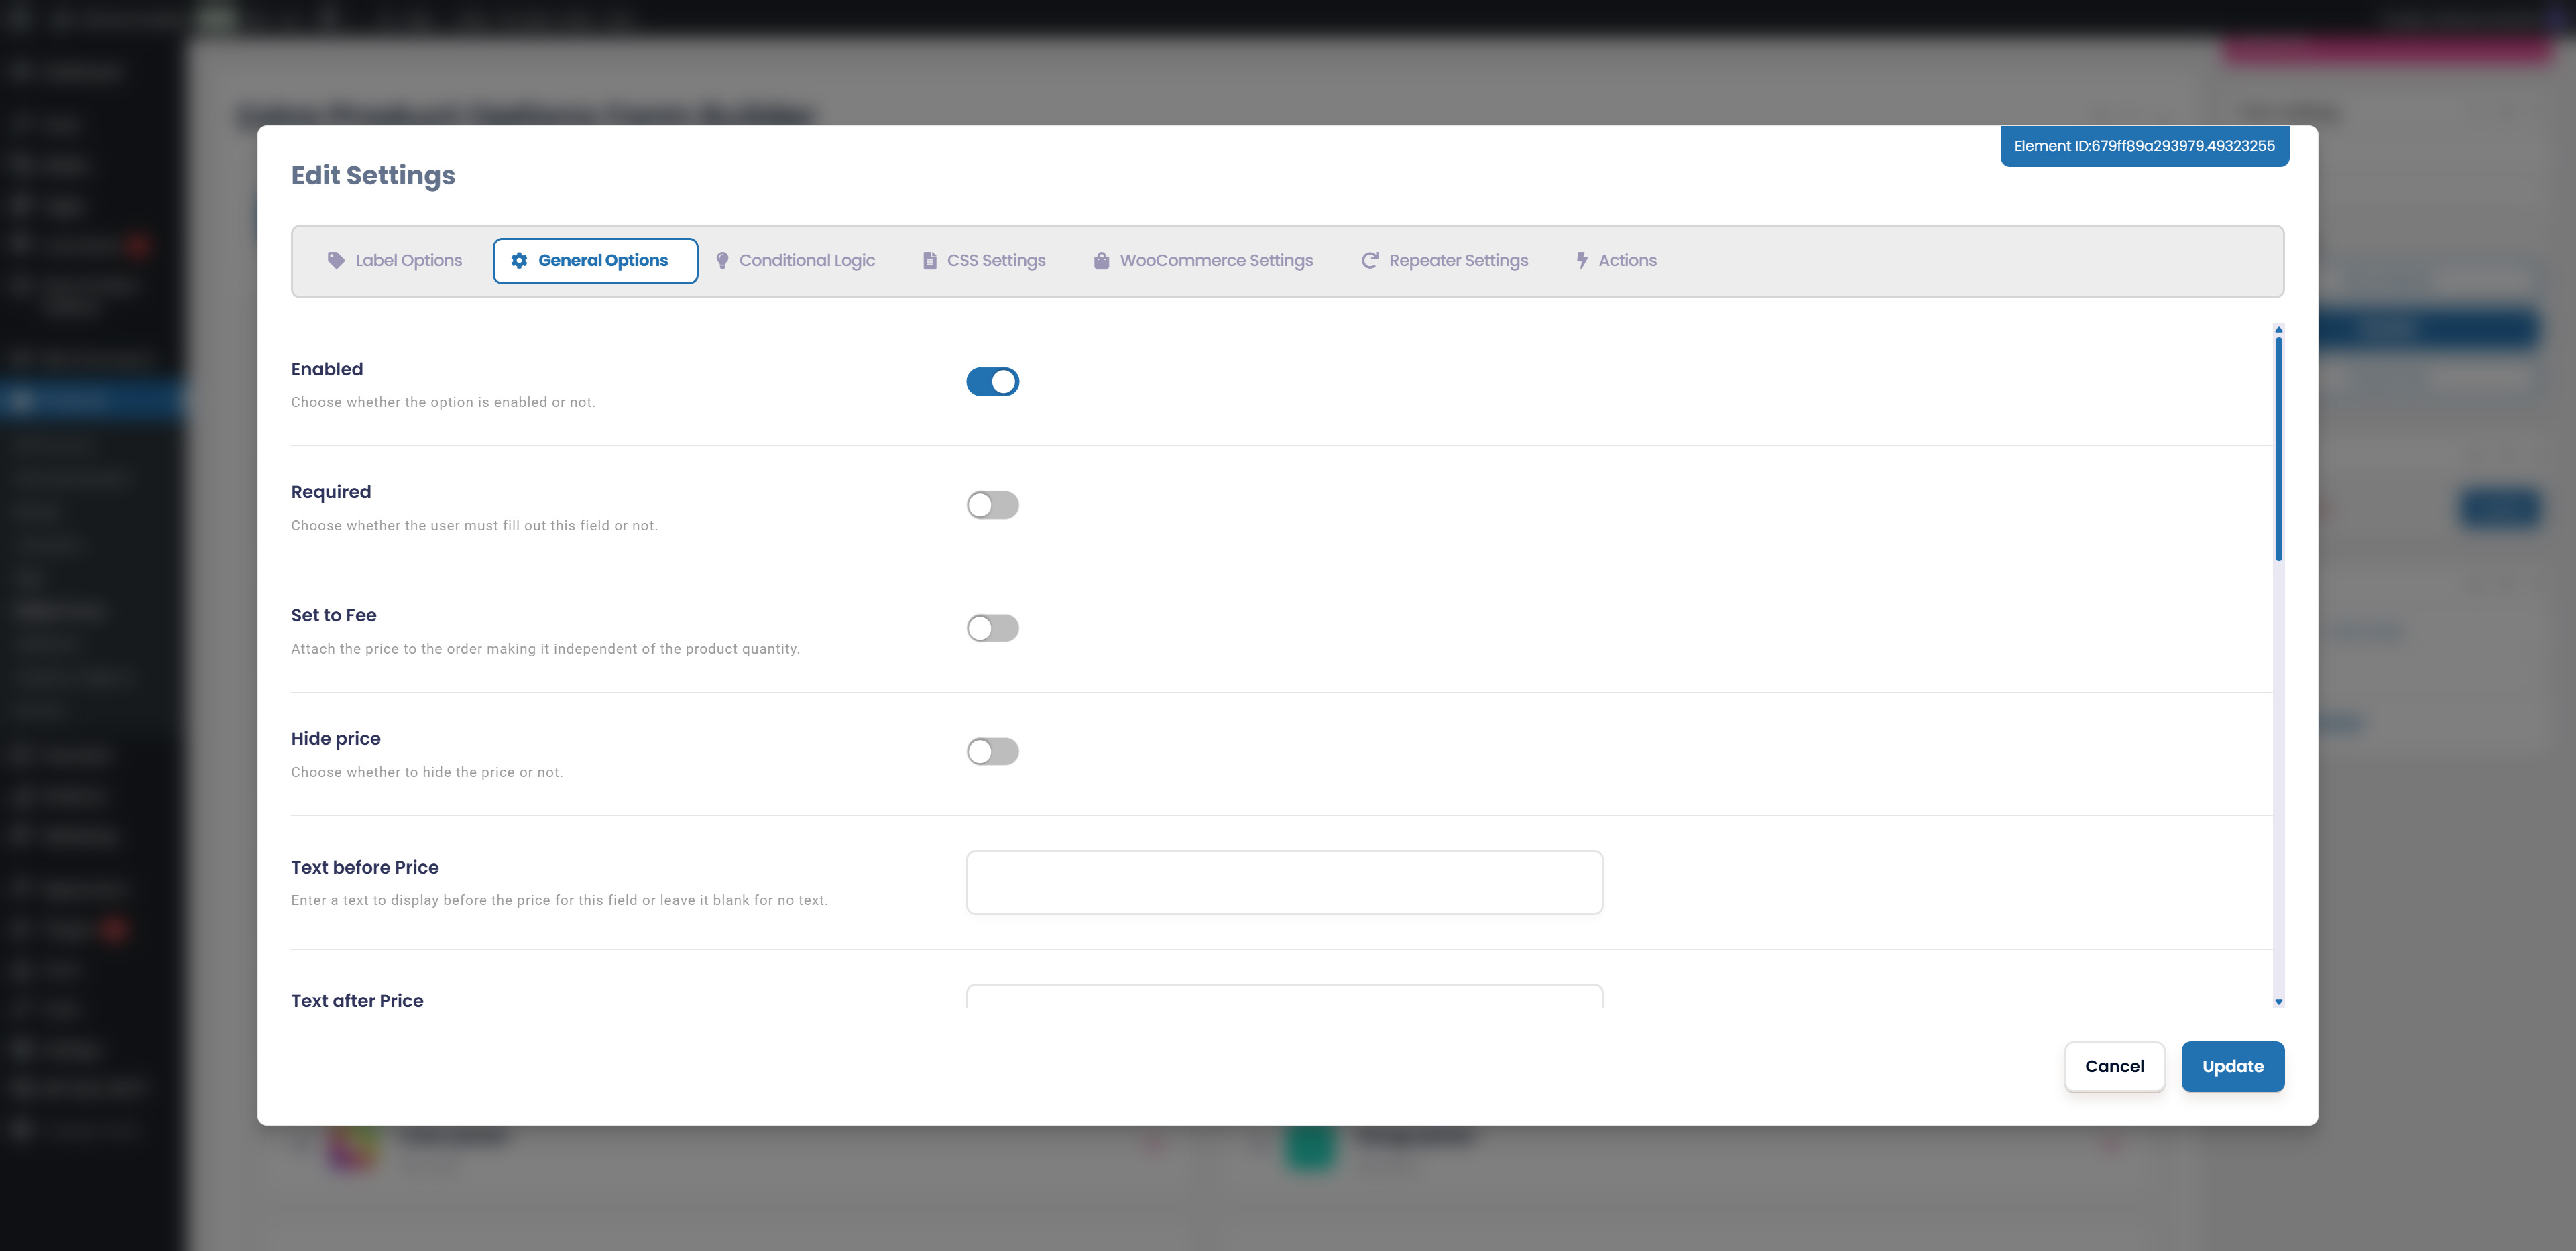Click the Cancel button
Screen dimensions: 2576x1251
pyautogui.click(x=2114, y=1066)
